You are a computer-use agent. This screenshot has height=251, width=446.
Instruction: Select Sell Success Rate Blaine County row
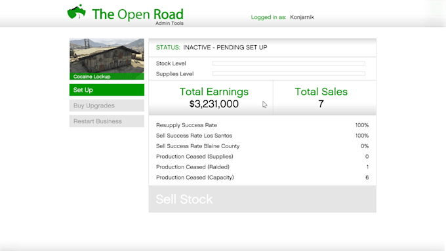point(262,146)
